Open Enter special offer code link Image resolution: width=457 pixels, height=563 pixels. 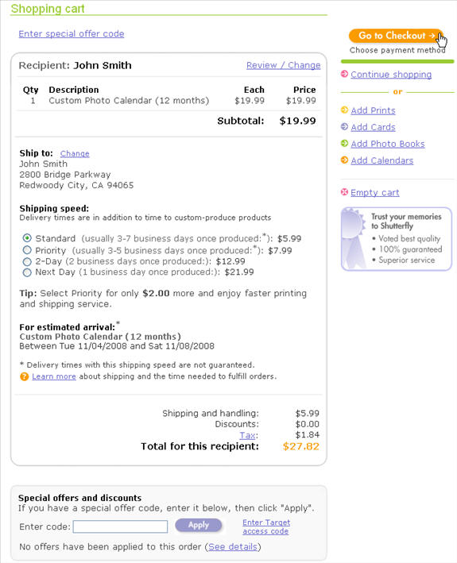click(x=72, y=34)
